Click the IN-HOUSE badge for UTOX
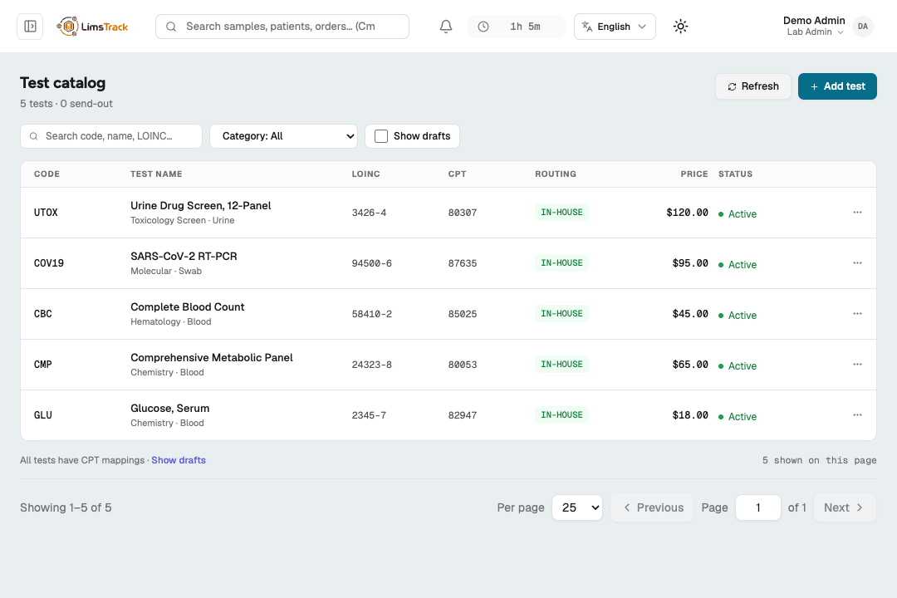This screenshot has width=897, height=598. click(561, 213)
